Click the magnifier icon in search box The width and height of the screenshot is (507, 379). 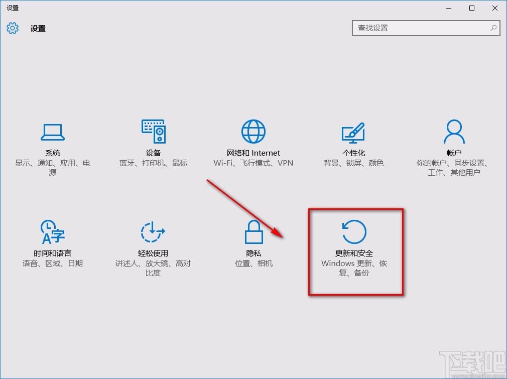(x=493, y=29)
